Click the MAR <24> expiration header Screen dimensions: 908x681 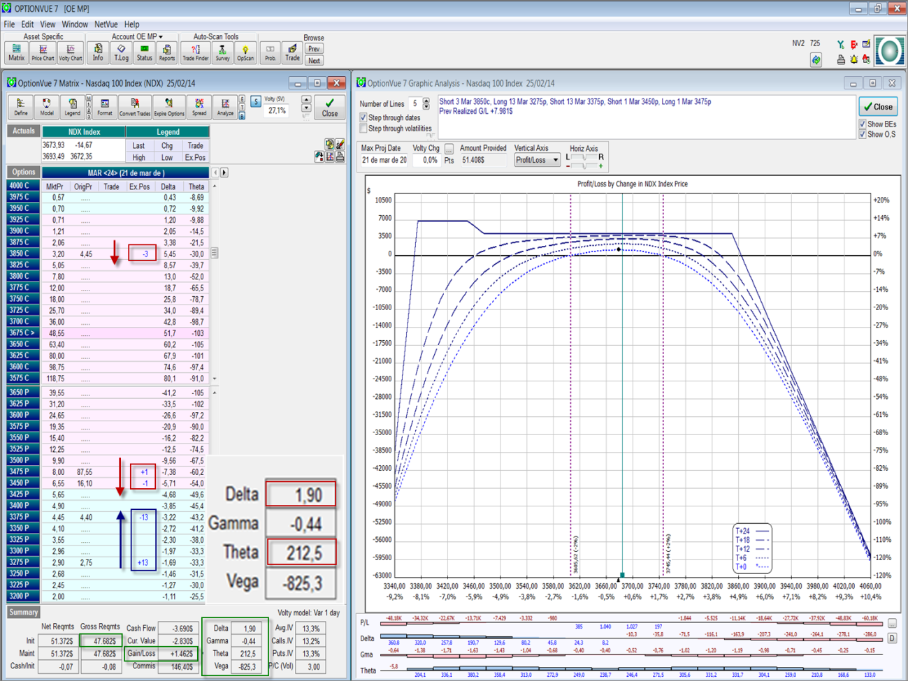point(126,173)
